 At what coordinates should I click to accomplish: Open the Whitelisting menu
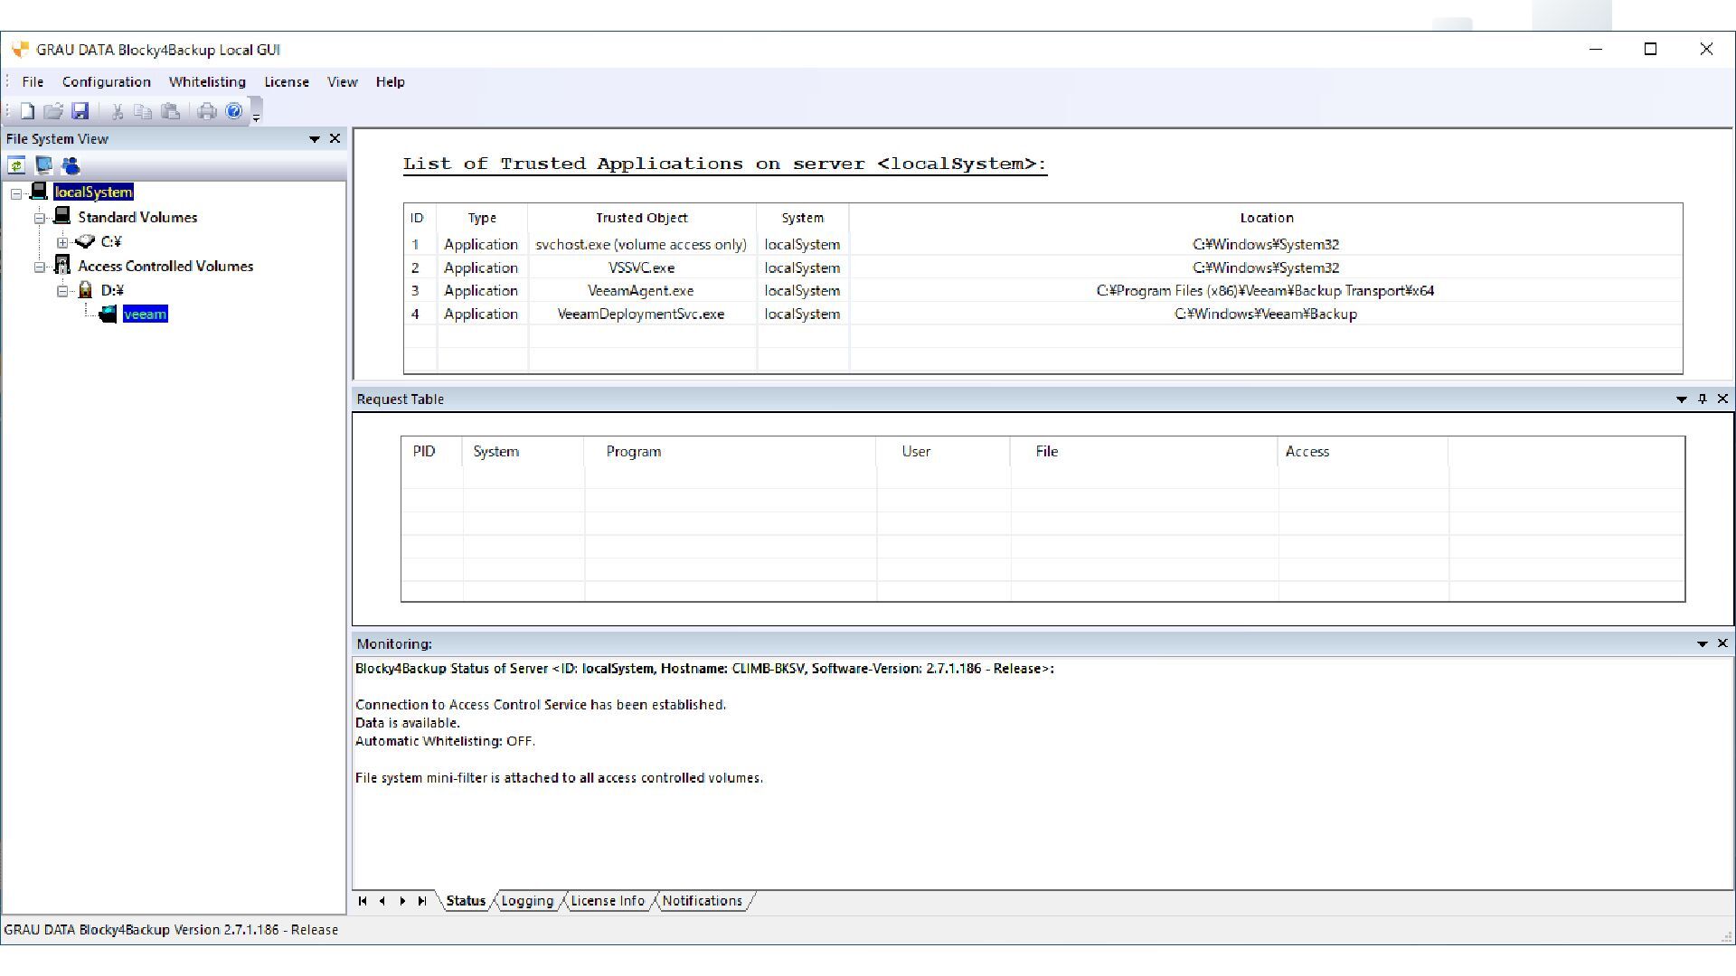[207, 81]
